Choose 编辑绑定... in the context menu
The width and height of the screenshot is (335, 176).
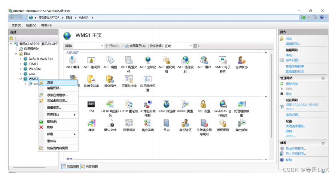[58, 108]
